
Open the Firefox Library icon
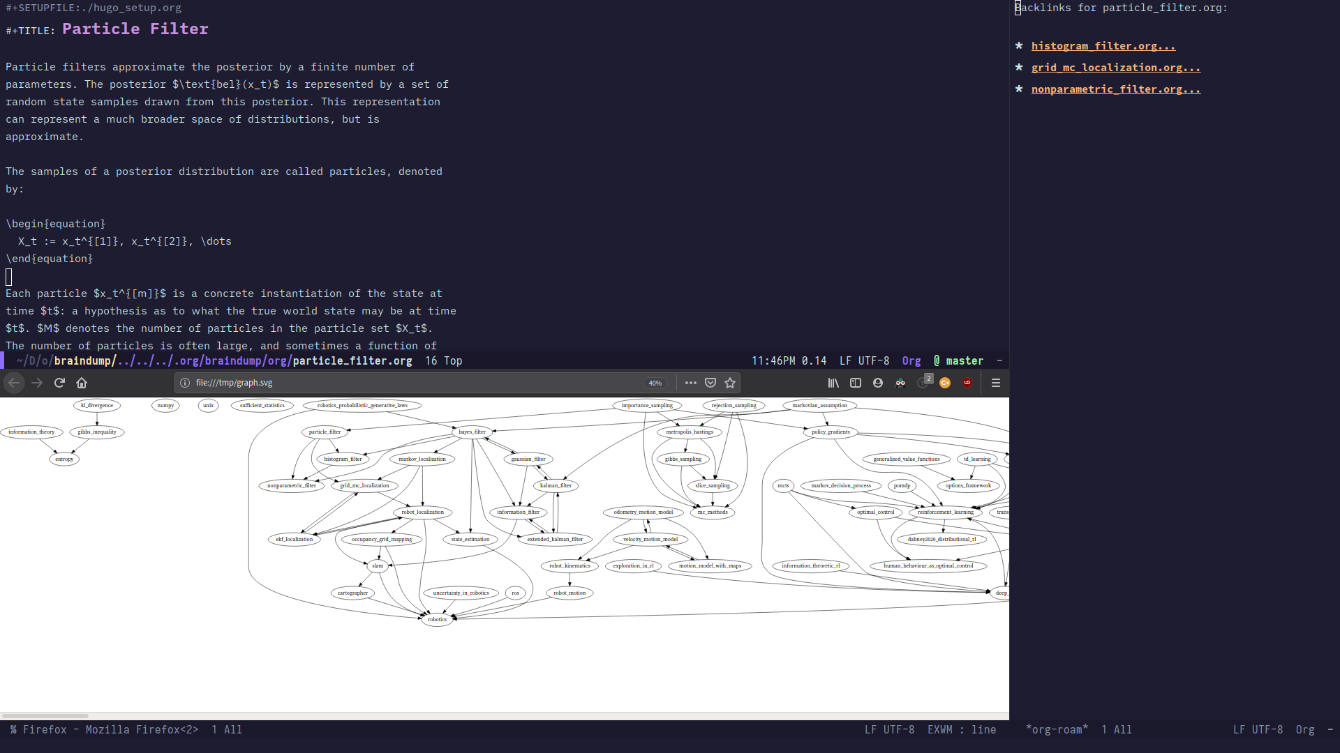[x=833, y=383]
